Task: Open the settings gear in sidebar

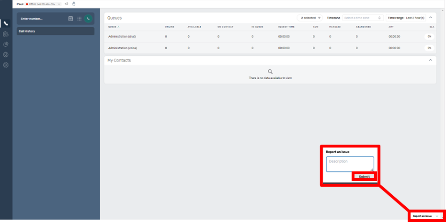Action: click(6, 65)
